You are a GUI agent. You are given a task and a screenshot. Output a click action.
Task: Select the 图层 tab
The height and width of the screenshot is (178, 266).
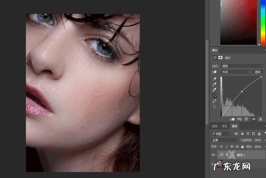(234, 126)
